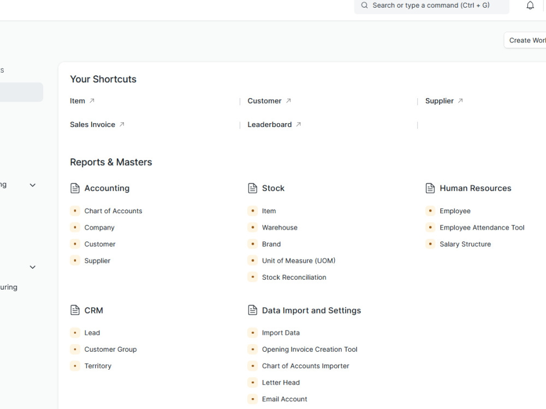
Task: Click the arrow icon beside Sales Invoice
Action: pyautogui.click(x=122, y=124)
